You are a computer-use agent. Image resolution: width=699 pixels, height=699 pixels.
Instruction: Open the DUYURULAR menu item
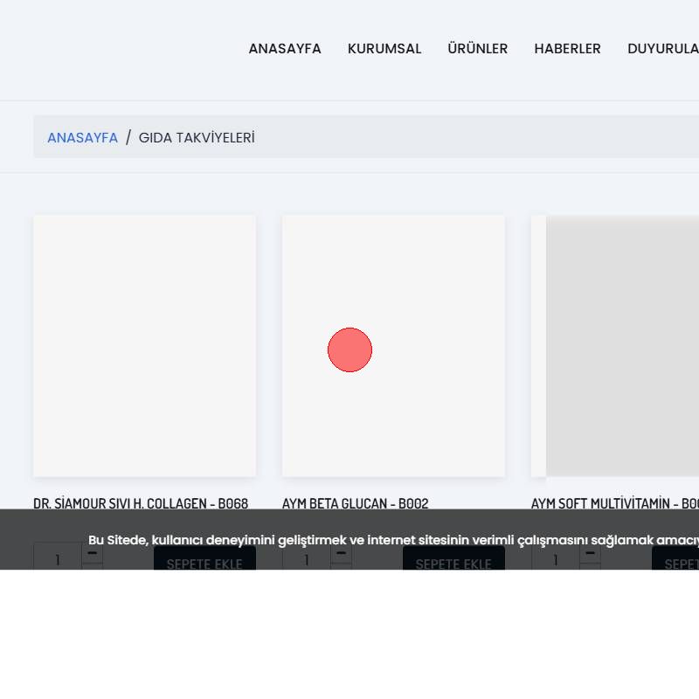tap(664, 49)
